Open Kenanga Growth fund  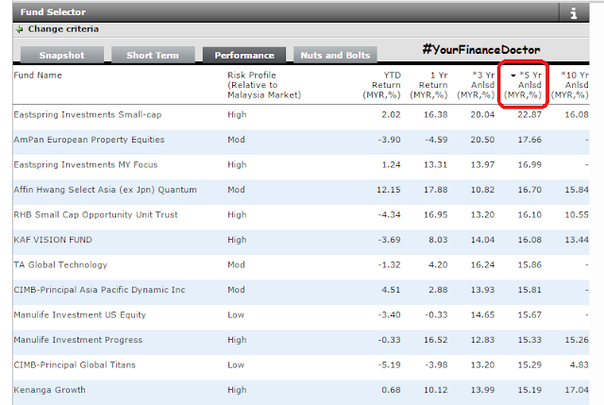click(x=50, y=390)
